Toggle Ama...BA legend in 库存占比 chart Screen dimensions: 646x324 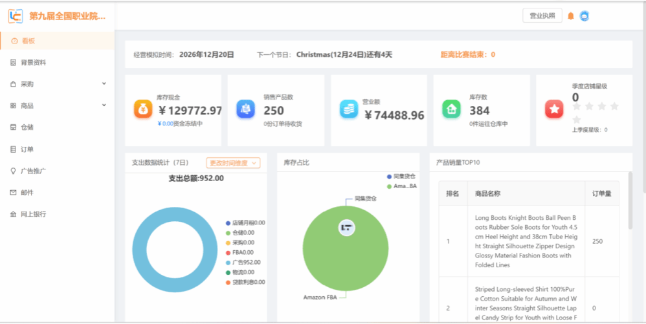[x=402, y=186]
